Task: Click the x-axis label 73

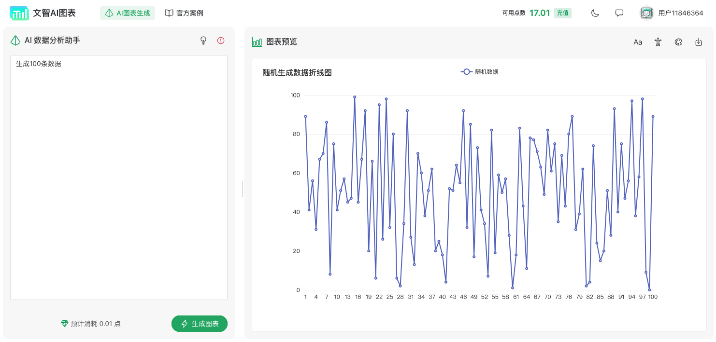Action: (558, 297)
